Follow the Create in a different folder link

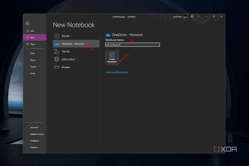(x=117, y=72)
